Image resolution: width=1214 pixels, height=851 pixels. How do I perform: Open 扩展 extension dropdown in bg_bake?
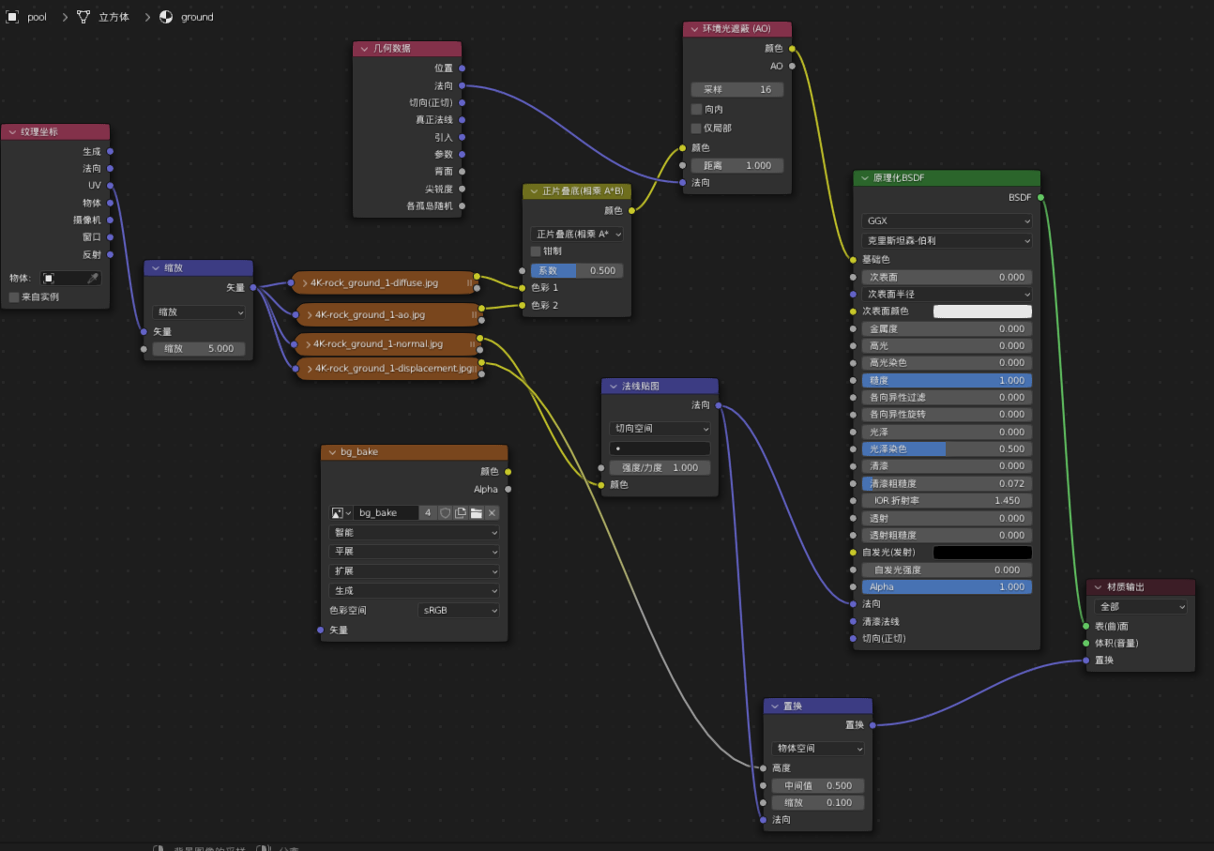414,571
